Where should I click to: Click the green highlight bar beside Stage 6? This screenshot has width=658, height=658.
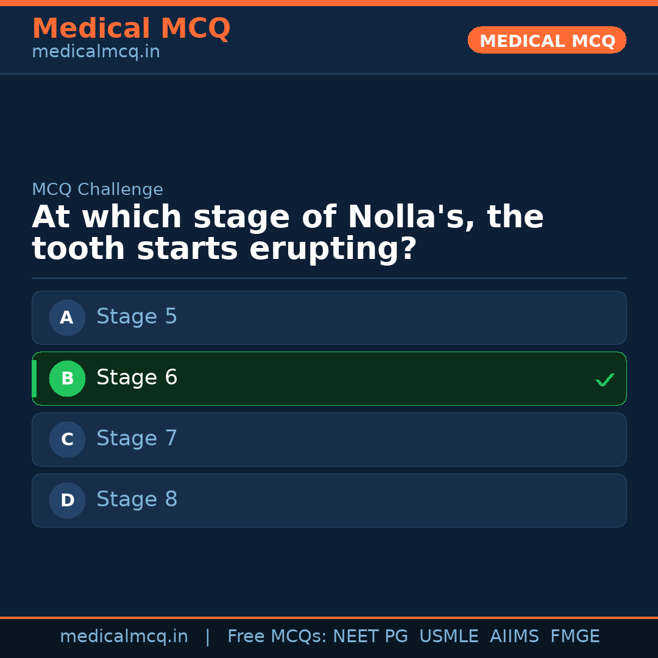pyautogui.click(x=34, y=378)
